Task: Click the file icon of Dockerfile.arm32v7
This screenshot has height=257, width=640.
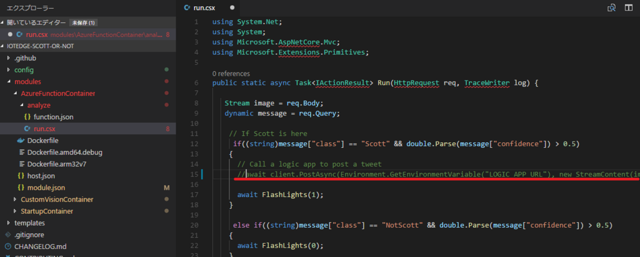Action: point(21,164)
